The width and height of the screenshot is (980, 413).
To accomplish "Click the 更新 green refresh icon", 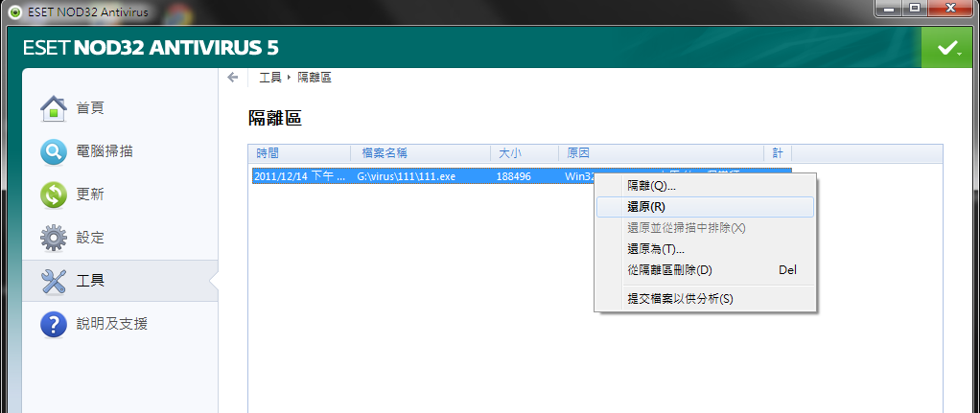I will [54, 195].
